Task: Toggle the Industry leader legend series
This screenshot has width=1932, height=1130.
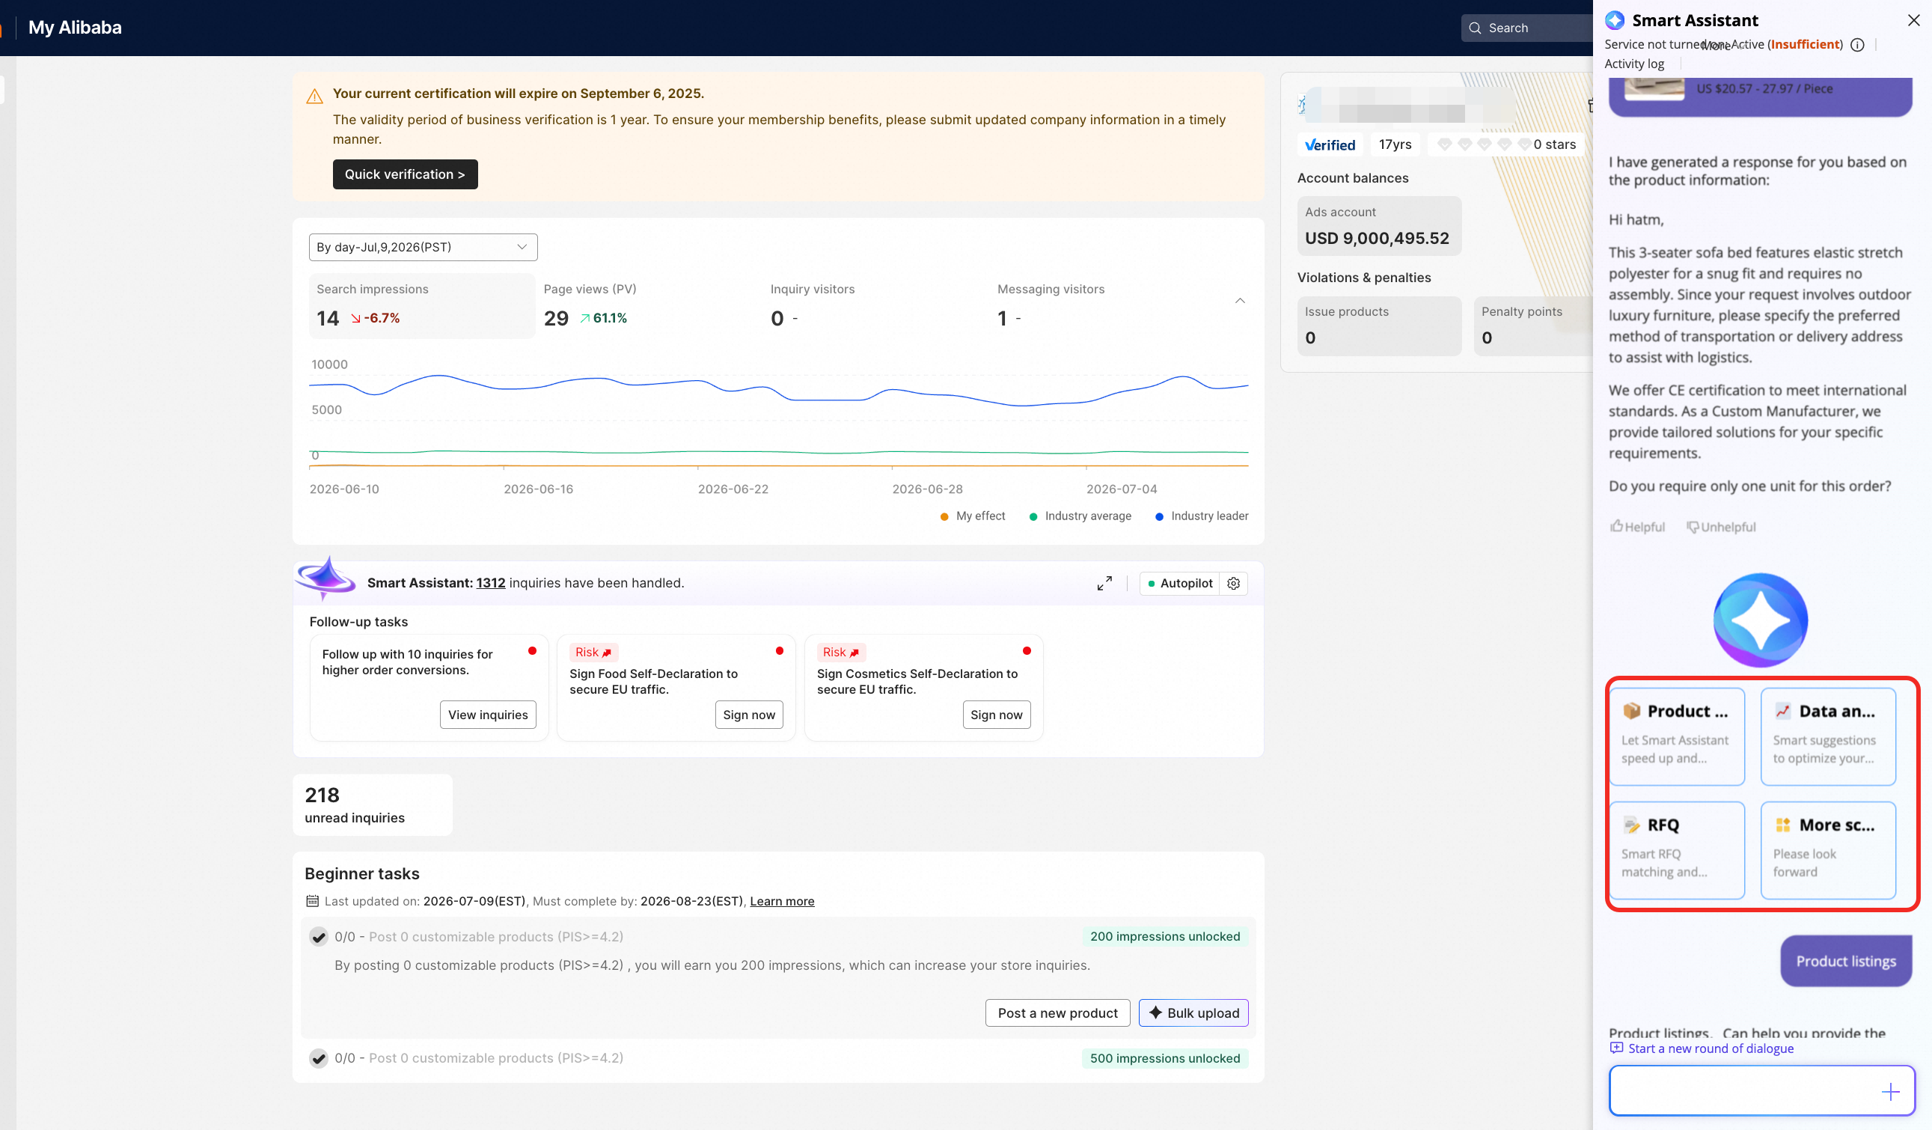Action: 1202,516
